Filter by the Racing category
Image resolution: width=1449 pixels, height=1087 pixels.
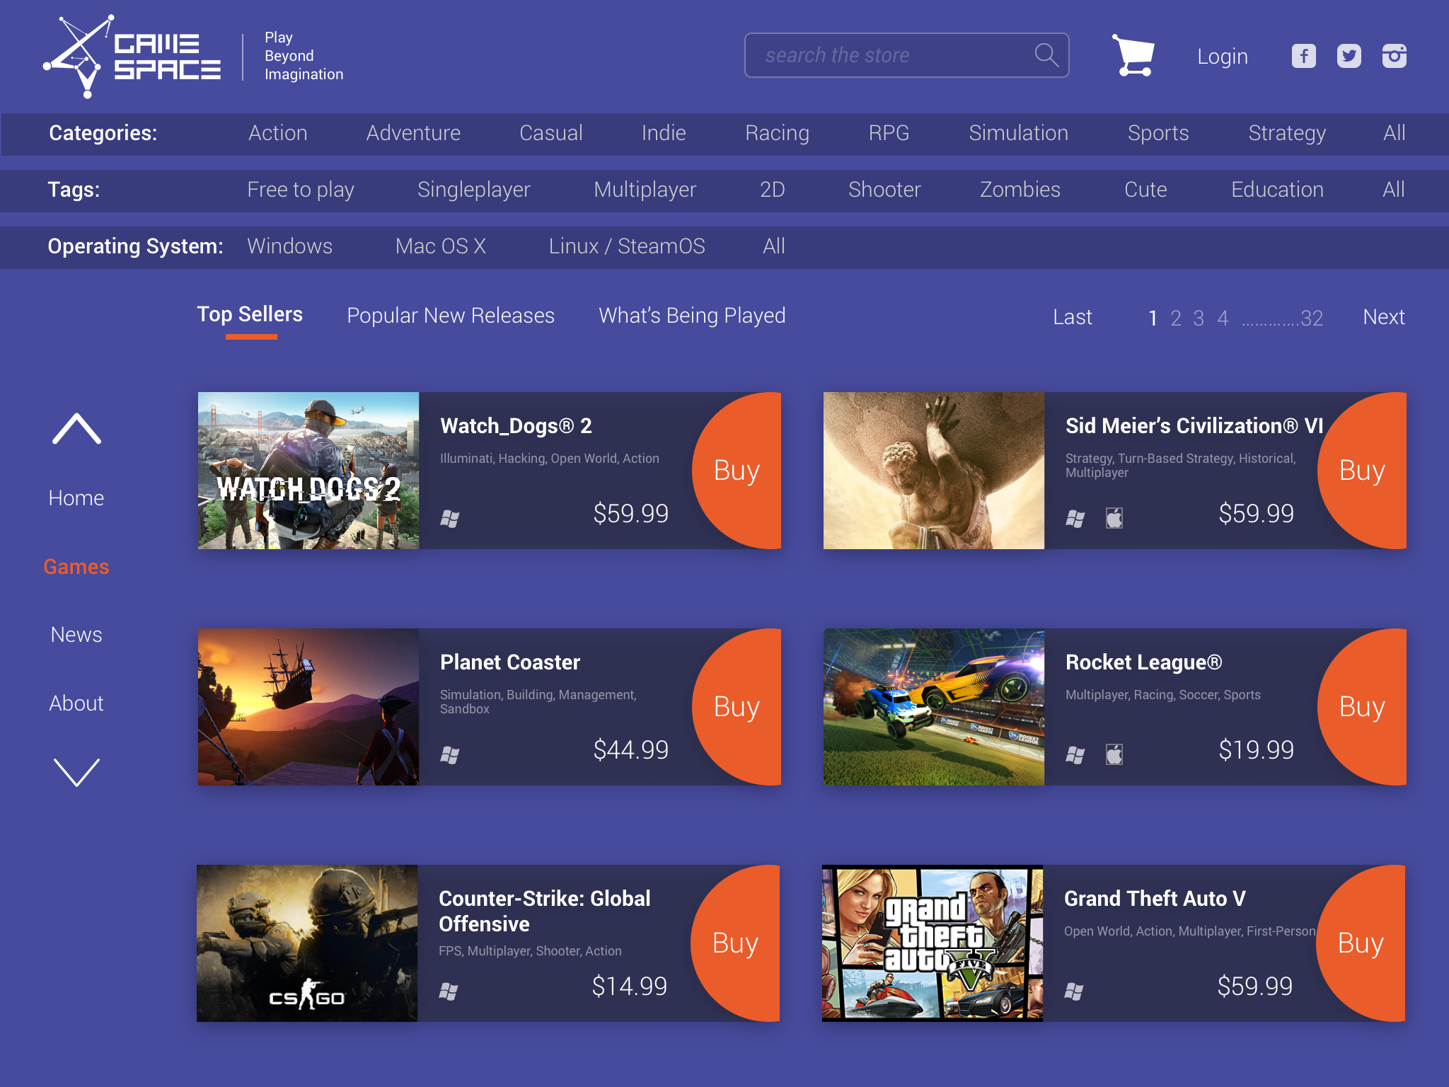(777, 133)
